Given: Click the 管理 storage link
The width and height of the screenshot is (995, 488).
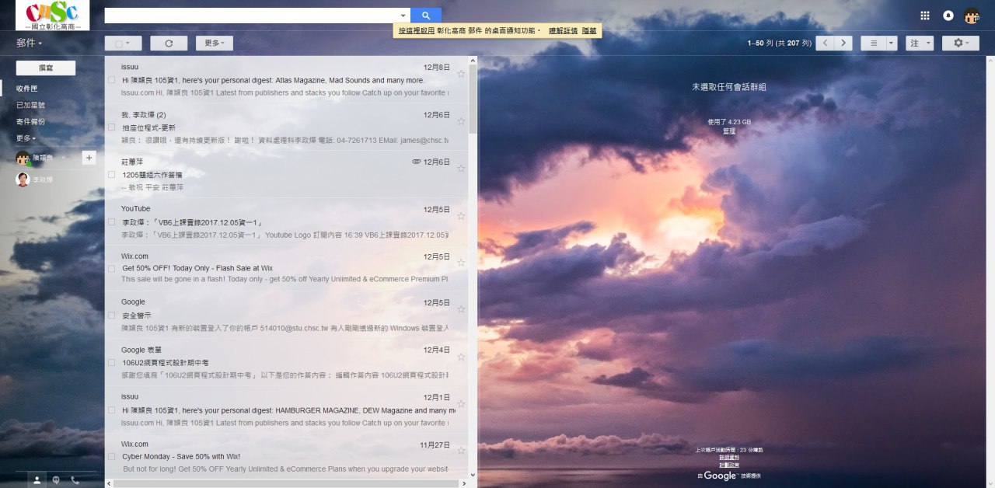Looking at the screenshot, I should click(728, 131).
